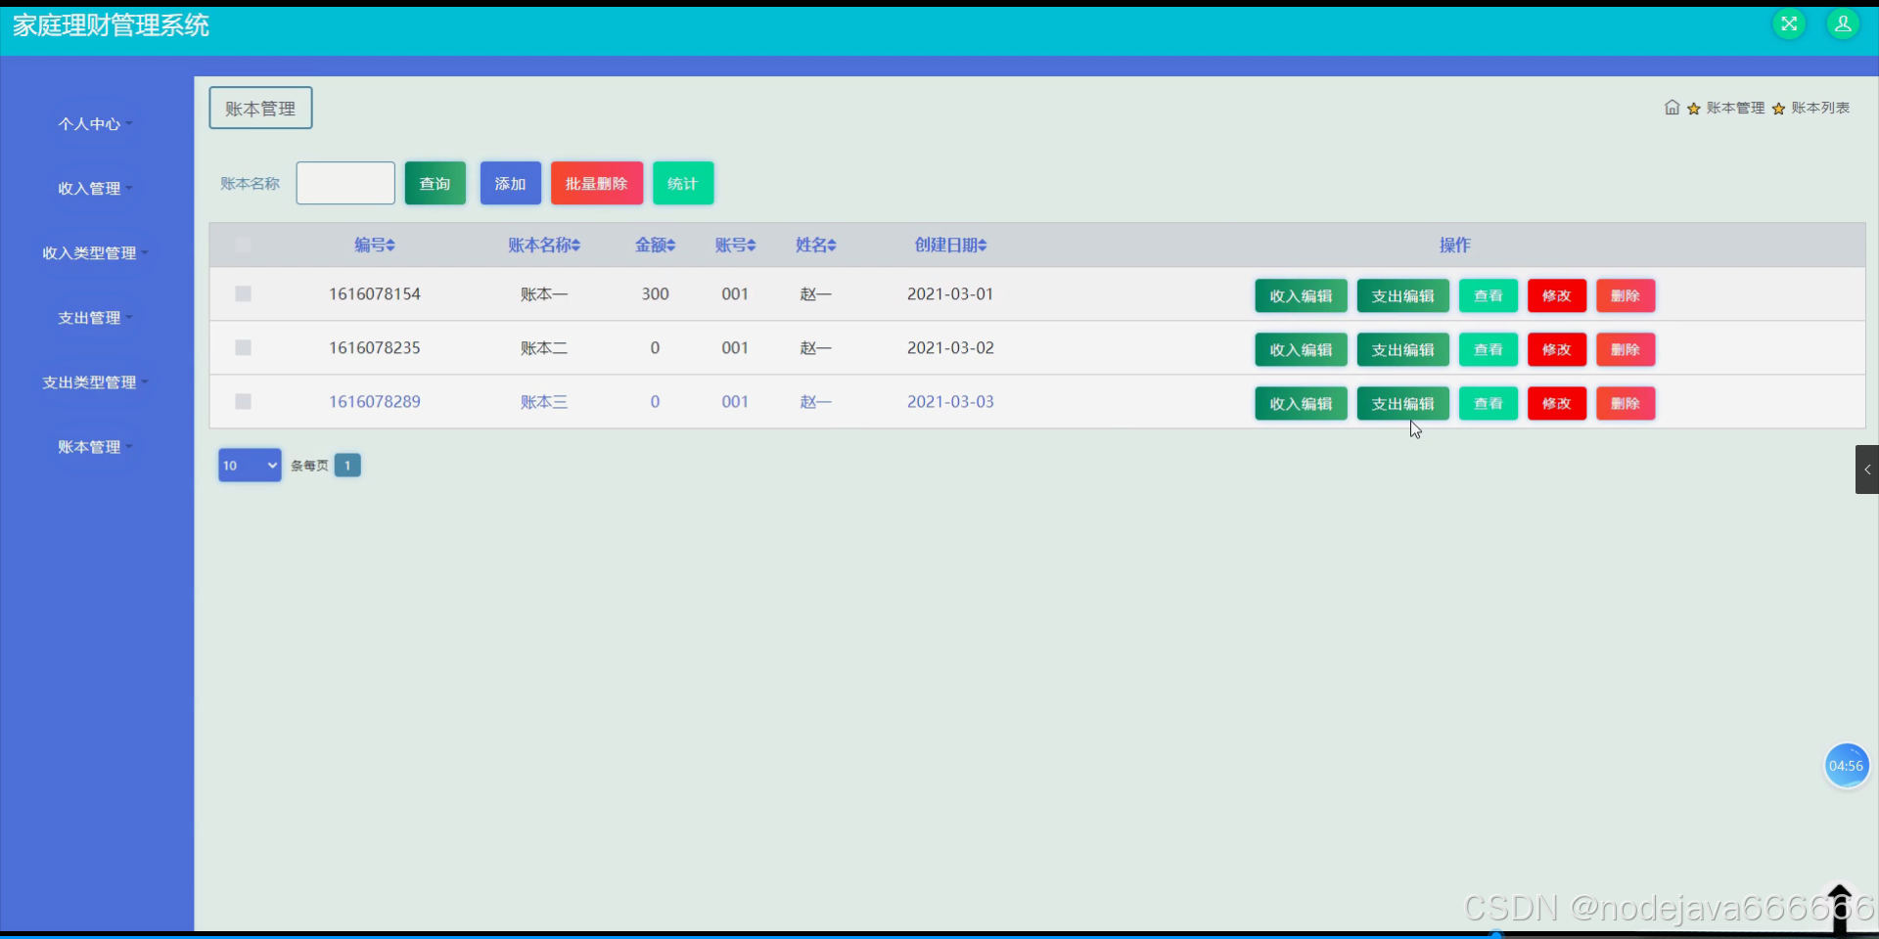Sort table by 姓名 column
Screen dimensions: 1879x939
click(x=815, y=246)
